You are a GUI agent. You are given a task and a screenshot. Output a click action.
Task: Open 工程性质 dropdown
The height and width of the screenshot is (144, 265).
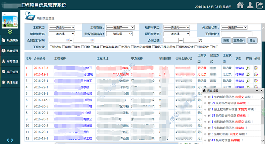coord(120,27)
